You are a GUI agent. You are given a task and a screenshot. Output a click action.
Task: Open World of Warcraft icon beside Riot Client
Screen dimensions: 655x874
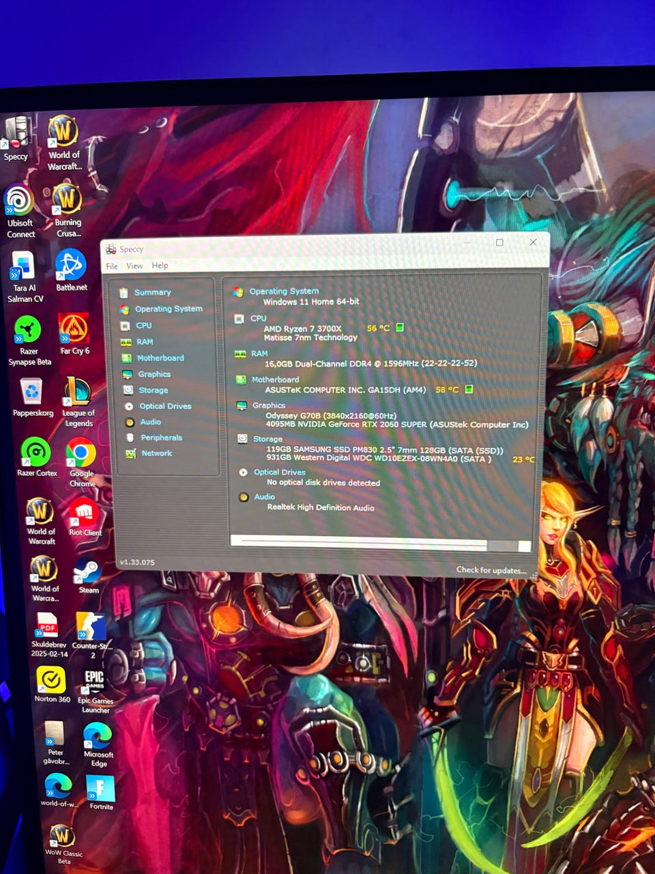point(41,521)
